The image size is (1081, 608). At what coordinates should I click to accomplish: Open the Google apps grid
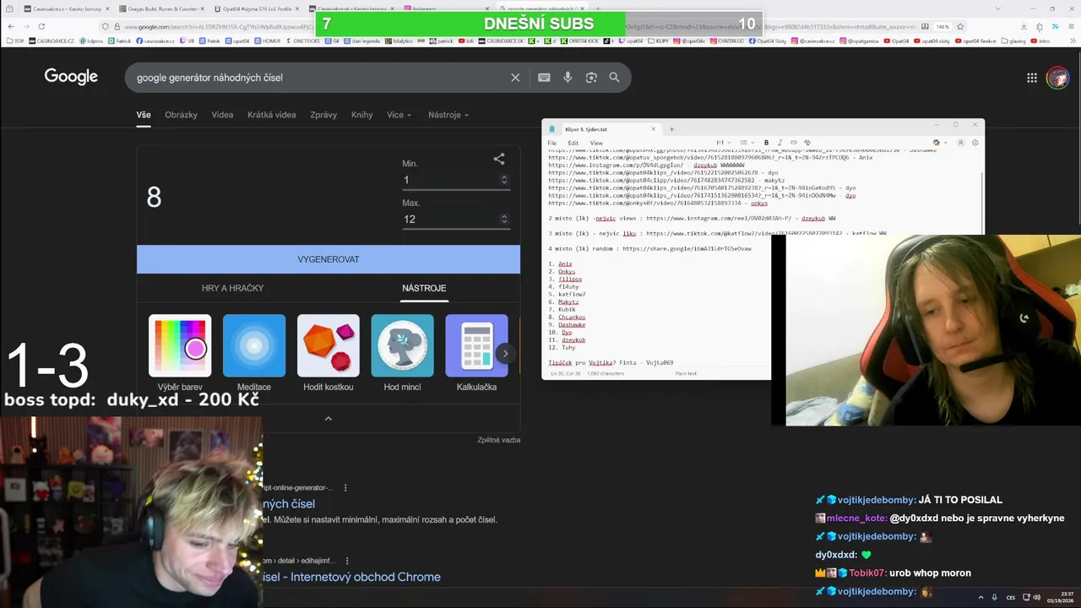(1032, 78)
